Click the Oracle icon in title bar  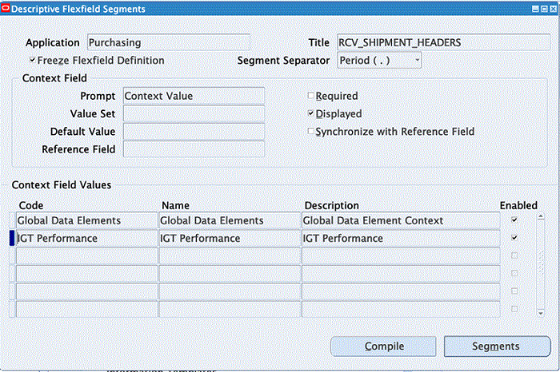[7, 9]
